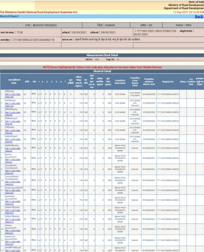
Task: Click work code '1711001008/LD/22012034566718'
Action: 33,40
